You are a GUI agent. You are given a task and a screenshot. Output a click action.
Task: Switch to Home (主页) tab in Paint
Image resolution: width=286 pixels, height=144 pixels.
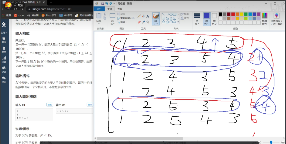110,9
